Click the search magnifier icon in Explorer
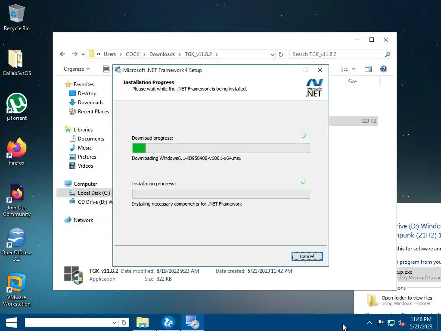The height and width of the screenshot is (331, 441). coord(388,54)
